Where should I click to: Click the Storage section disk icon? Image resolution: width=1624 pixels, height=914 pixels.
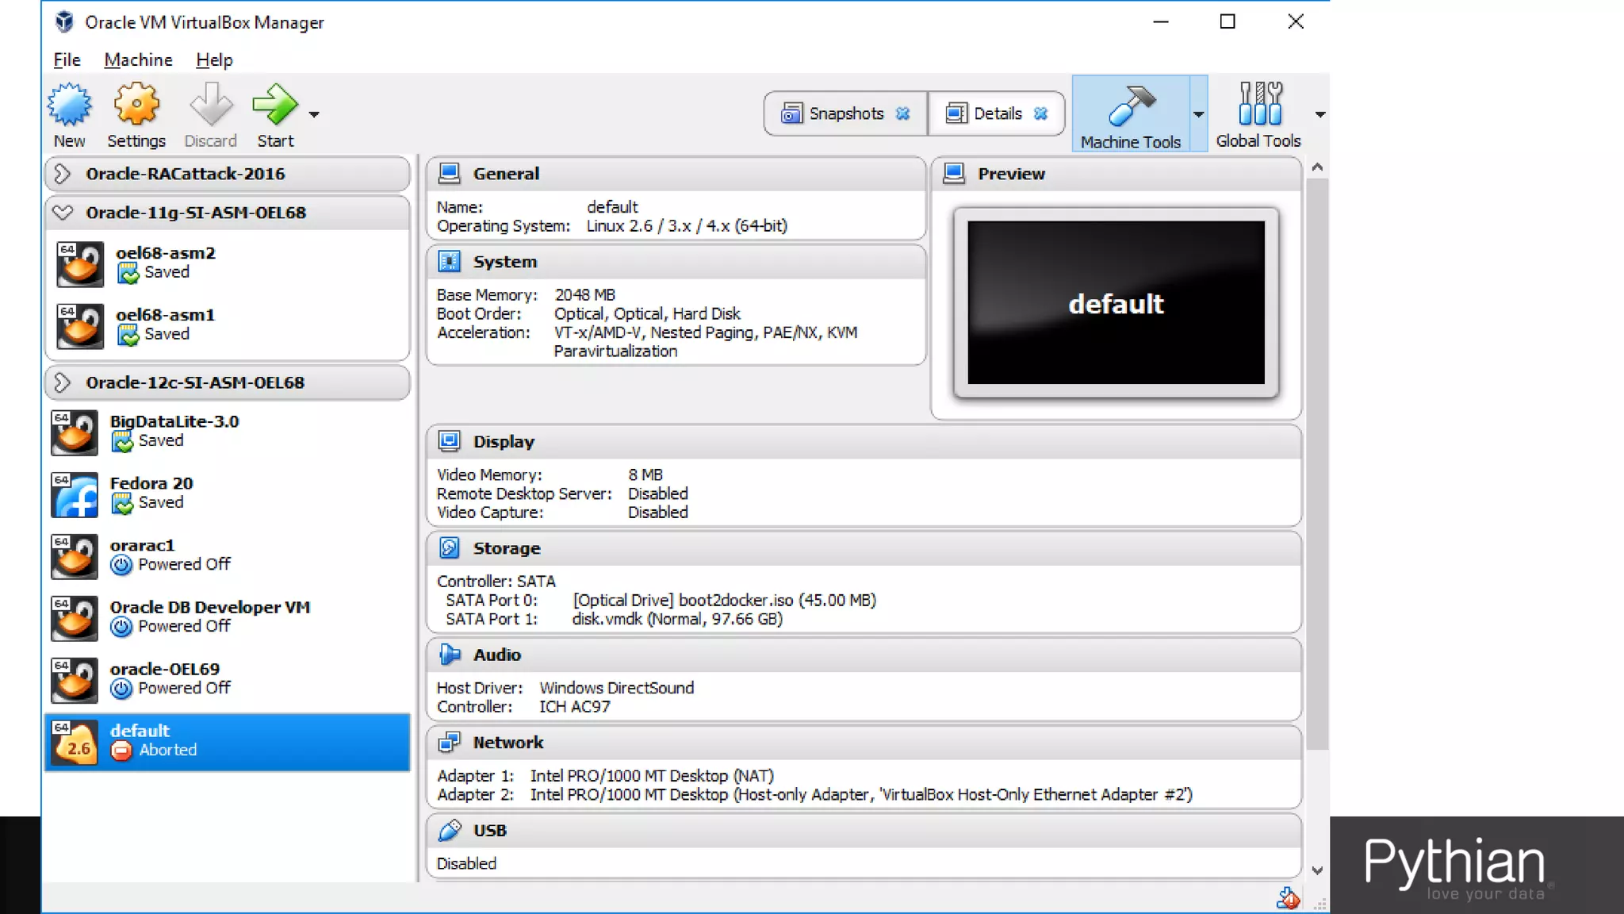(x=450, y=548)
